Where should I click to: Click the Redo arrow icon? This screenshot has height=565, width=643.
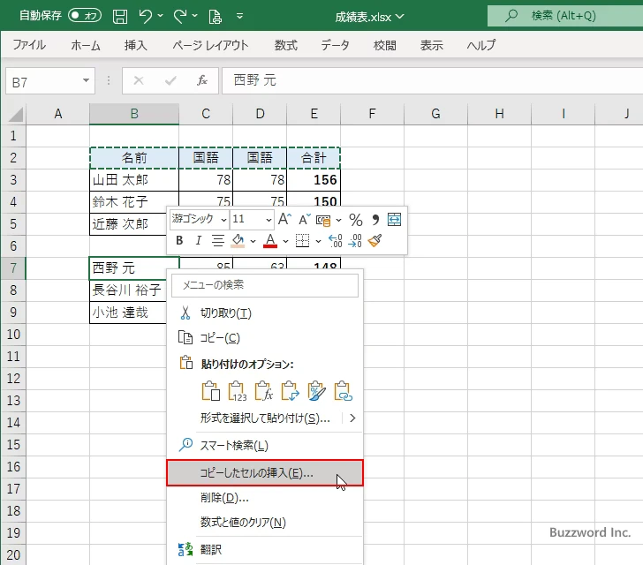pyautogui.click(x=180, y=16)
